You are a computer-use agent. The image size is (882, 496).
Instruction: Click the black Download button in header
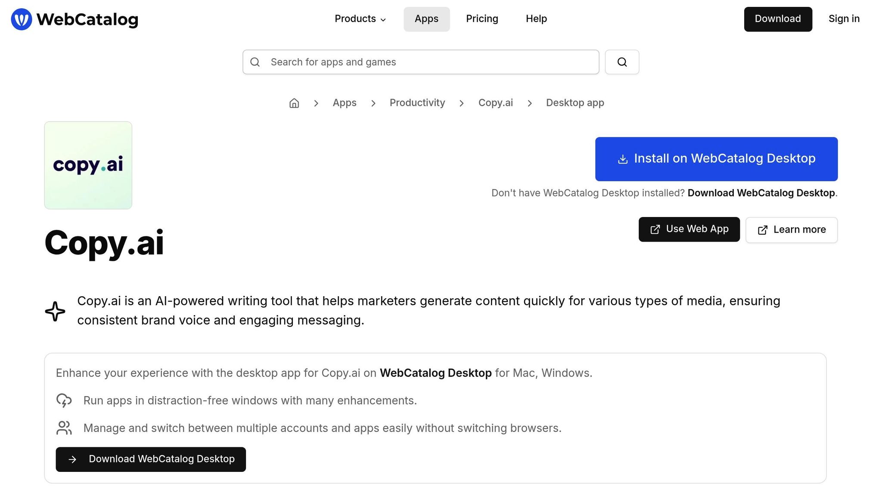coord(778,19)
